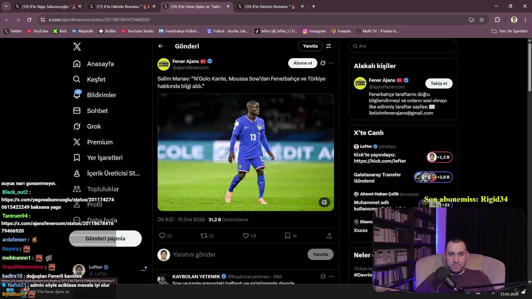Open the Kante photo in the post

click(x=246, y=152)
